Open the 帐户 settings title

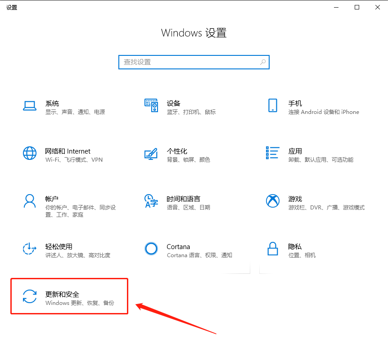[x=52, y=199]
